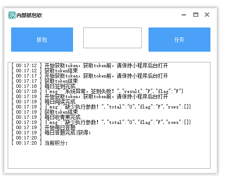Select log line 每日签到完成
225x176 pixels.
[x=44, y=86]
